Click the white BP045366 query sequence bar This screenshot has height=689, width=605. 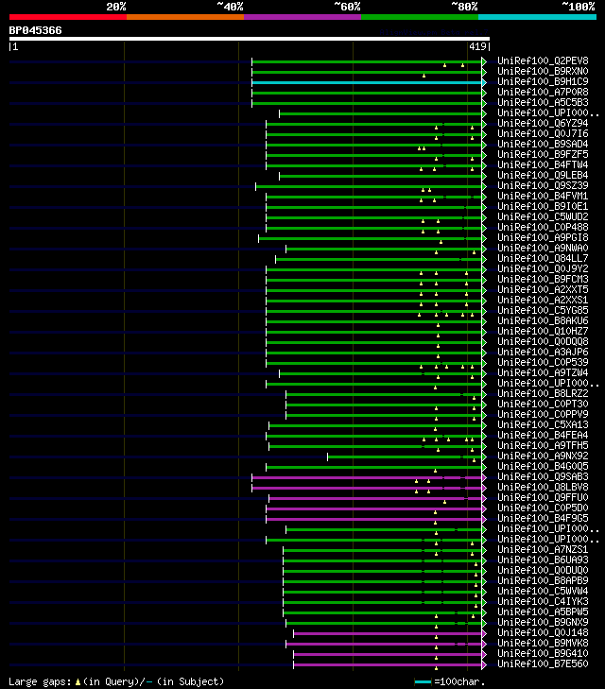tap(250, 39)
